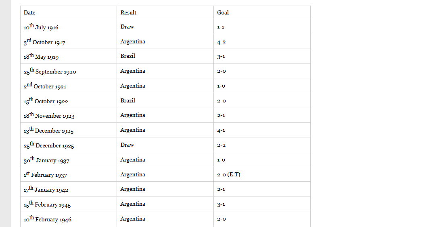Click the Result column header

click(x=128, y=12)
